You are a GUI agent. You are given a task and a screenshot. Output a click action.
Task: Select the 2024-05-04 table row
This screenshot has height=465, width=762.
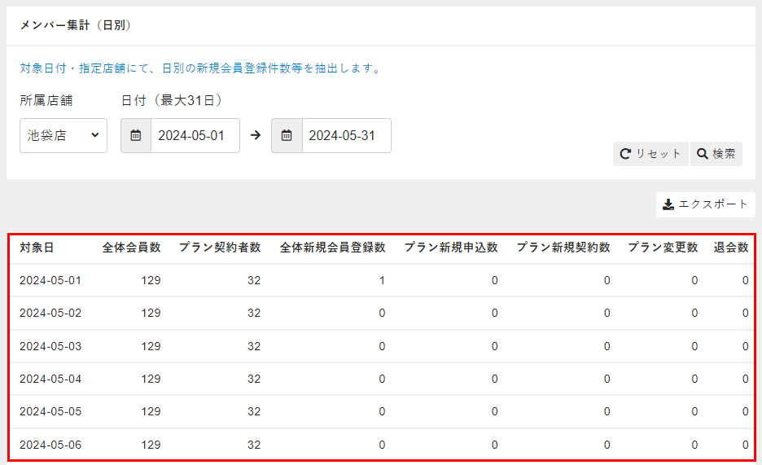pos(381,379)
